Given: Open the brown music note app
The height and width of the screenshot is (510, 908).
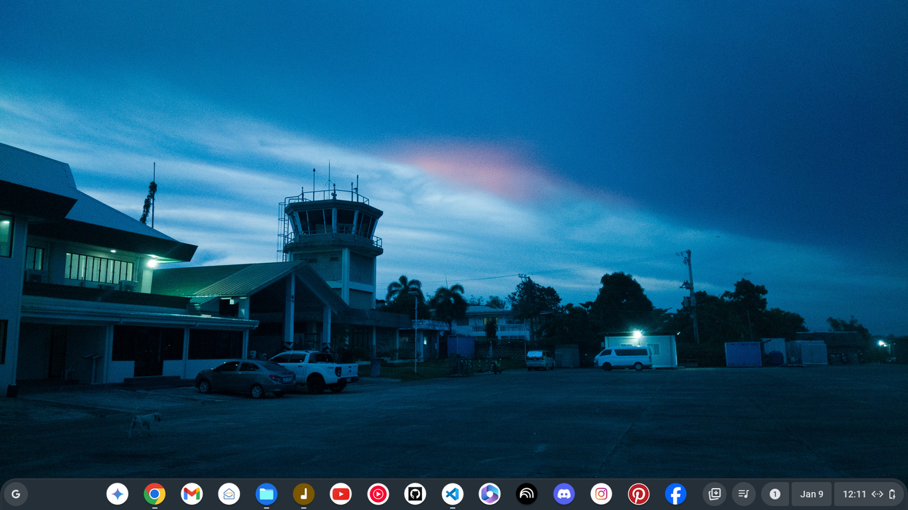Looking at the screenshot, I should (x=304, y=494).
